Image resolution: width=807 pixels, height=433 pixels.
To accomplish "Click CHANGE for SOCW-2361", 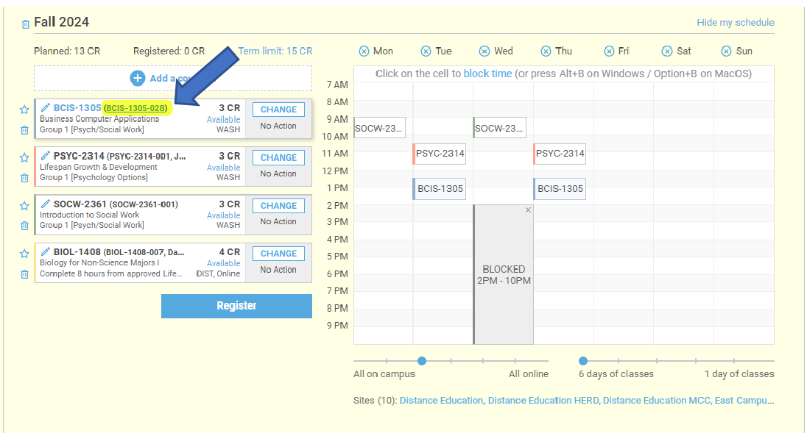I will click(x=278, y=206).
